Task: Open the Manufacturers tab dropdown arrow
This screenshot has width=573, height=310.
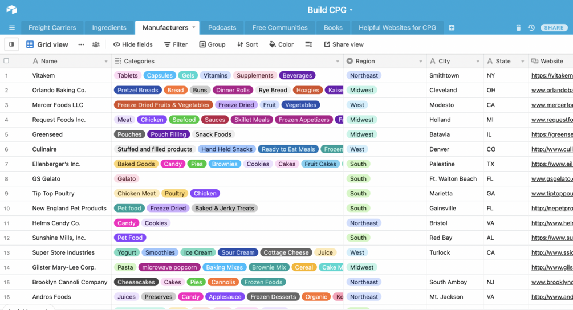Action: coord(194,27)
